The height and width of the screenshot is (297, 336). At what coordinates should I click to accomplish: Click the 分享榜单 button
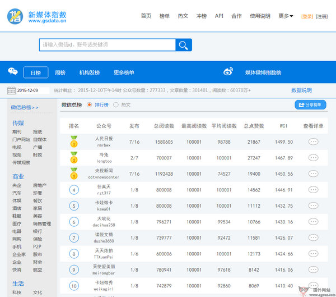click(x=310, y=104)
